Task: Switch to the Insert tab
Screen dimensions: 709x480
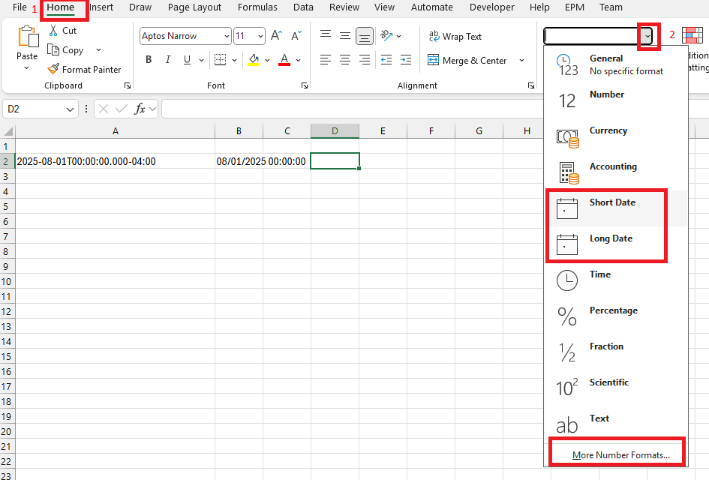Action: pyautogui.click(x=101, y=7)
